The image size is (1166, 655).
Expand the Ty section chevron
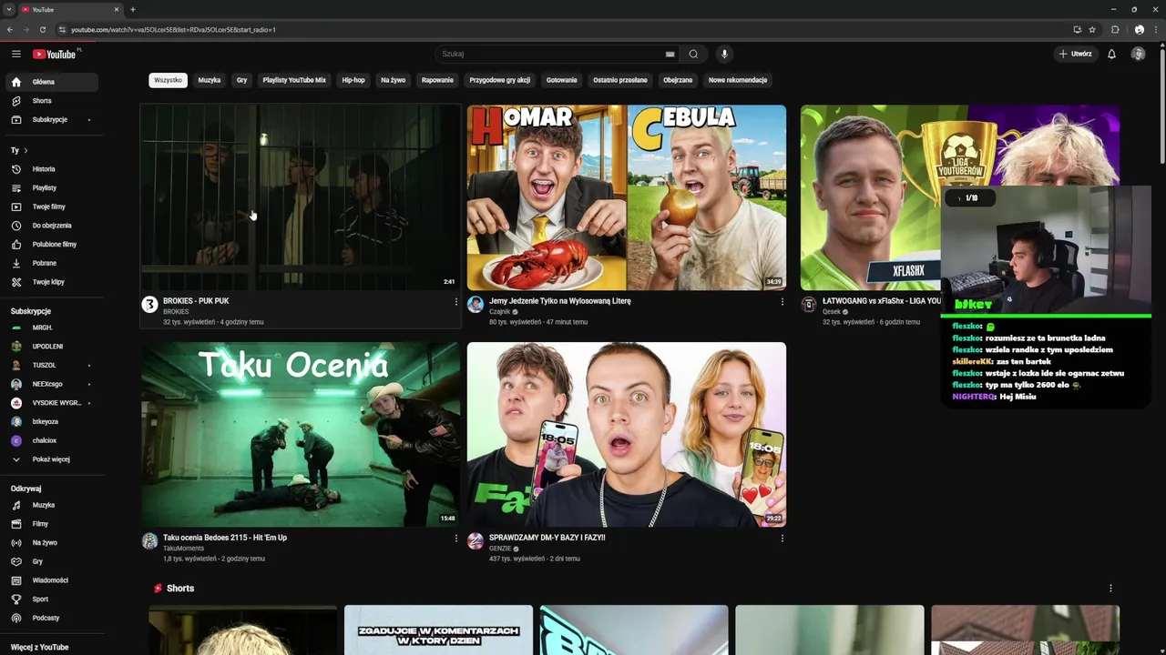pos(26,150)
